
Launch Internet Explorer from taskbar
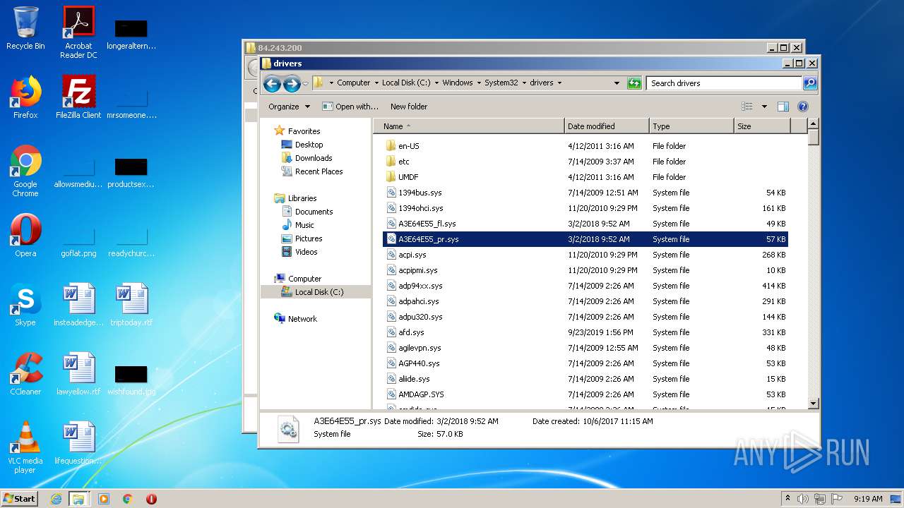56,499
